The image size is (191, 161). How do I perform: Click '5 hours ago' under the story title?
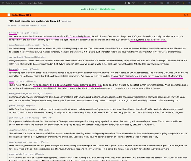[41, 26]
